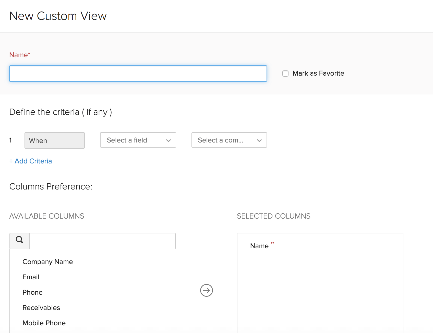Image resolution: width=433 pixels, height=333 pixels.
Task: Click the available columns search box
Action: [102, 240]
